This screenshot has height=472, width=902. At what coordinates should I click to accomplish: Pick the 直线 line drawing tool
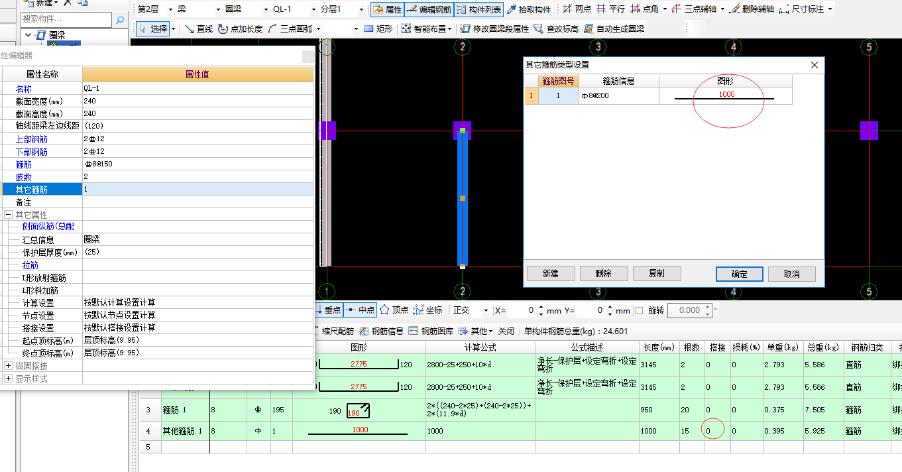pos(198,29)
